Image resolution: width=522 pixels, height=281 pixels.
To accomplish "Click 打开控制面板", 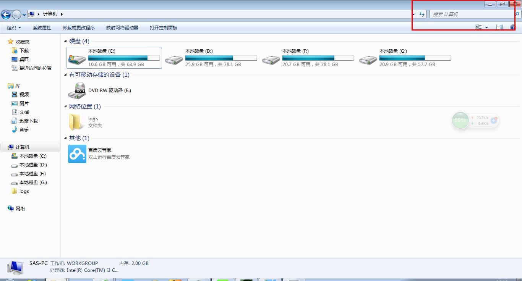I will pyautogui.click(x=164, y=27).
